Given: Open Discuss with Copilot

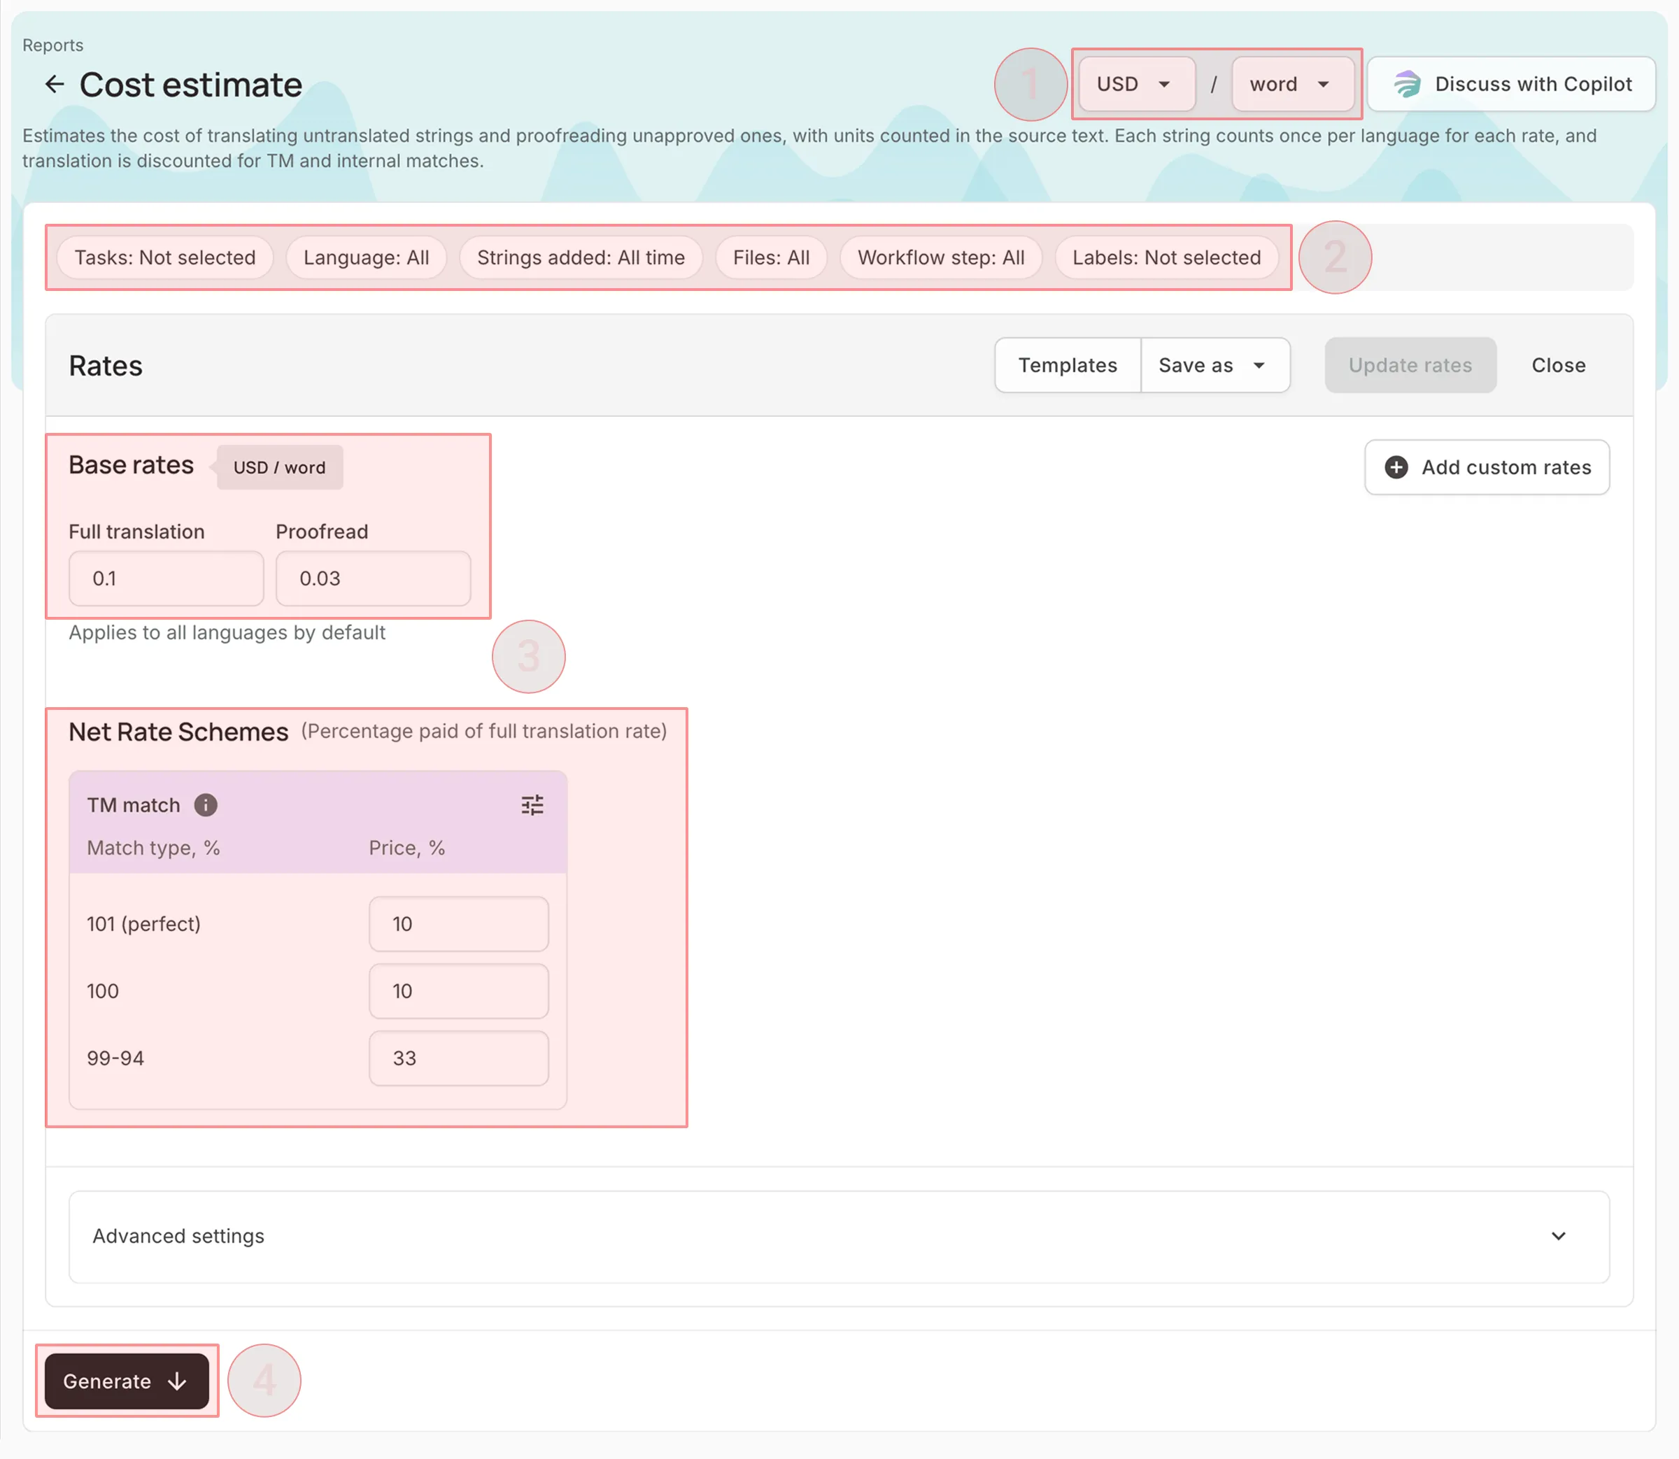Looking at the screenshot, I should [1510, 84].
